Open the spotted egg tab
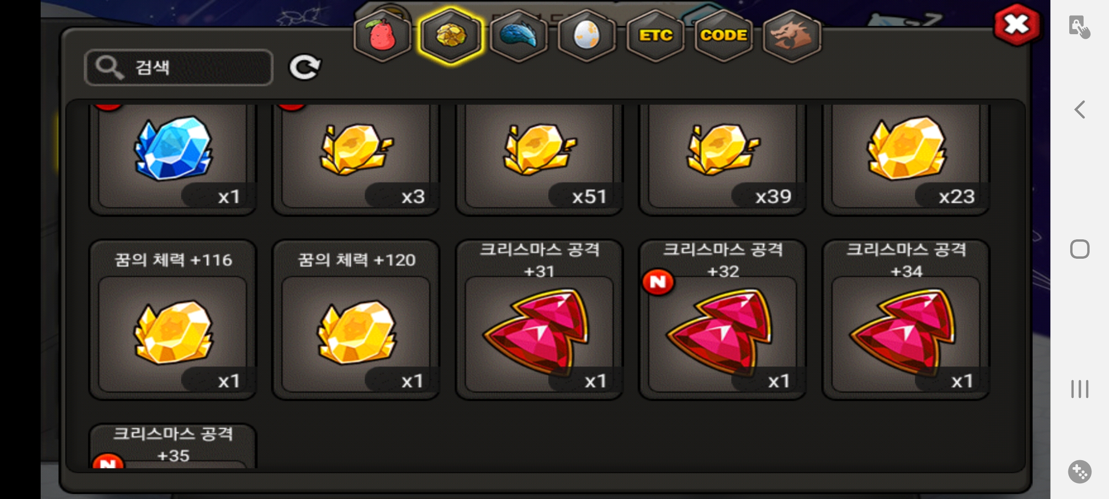1109x499 pixels. point(586,36)
